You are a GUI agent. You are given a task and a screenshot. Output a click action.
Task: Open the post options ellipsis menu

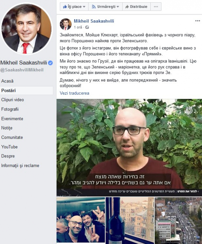(x=197, y=21)
